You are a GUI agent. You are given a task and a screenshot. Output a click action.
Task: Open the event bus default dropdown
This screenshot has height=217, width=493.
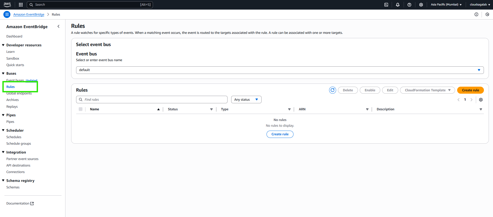click(280, 70)
